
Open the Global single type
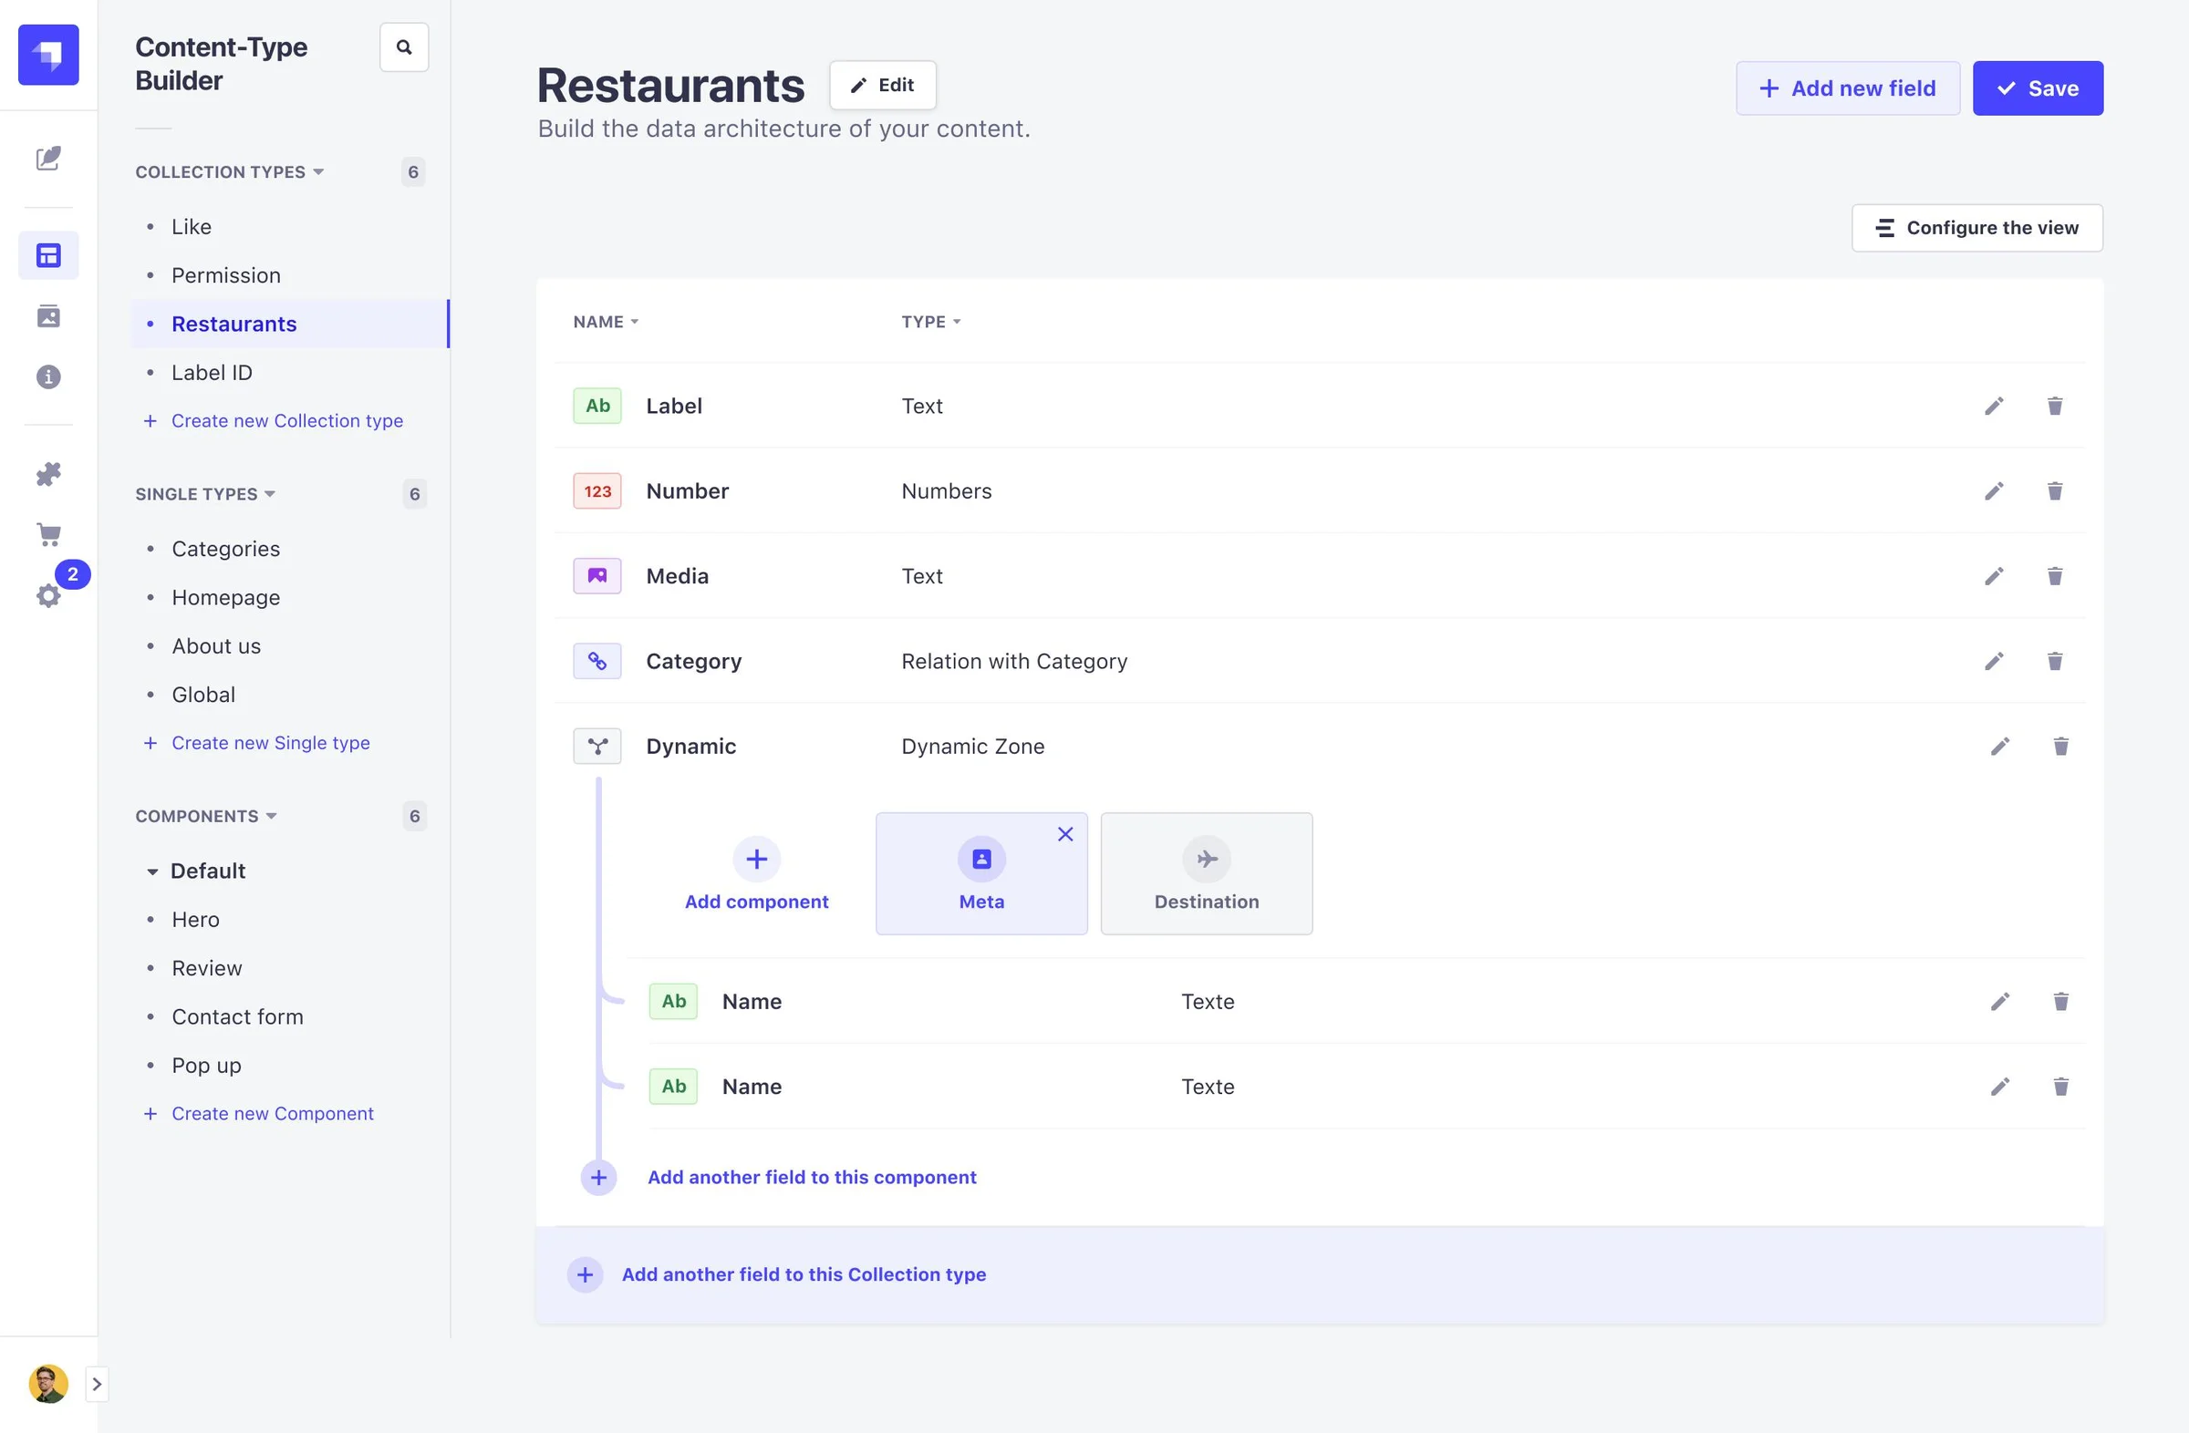(203, 695)
